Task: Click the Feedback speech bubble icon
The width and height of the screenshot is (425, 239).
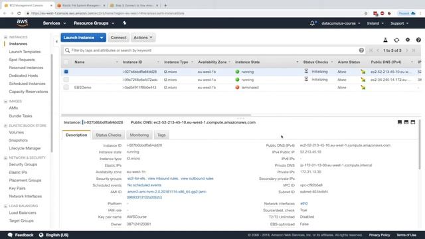Action: (x=10, y=235)
